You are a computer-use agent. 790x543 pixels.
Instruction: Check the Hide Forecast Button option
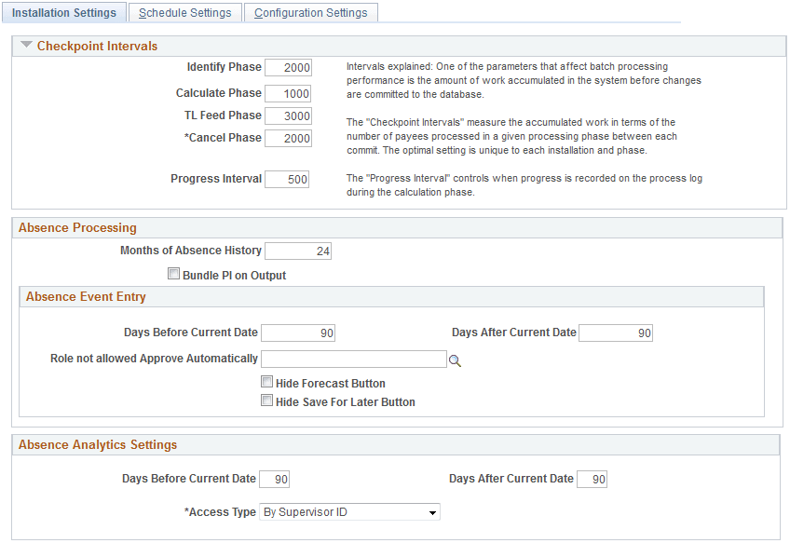267,382
